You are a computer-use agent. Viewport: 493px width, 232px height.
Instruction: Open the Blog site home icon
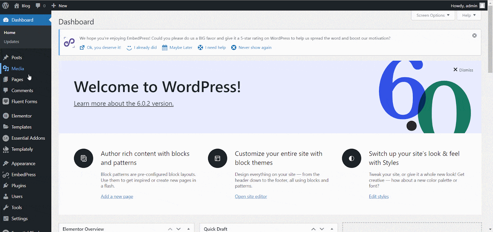point(17,6)
